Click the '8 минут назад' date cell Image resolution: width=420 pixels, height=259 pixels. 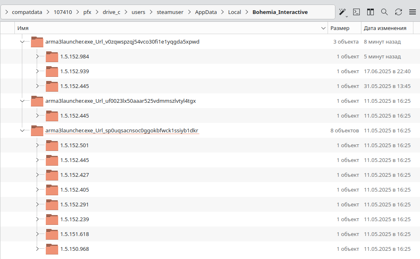coord(382,42)
